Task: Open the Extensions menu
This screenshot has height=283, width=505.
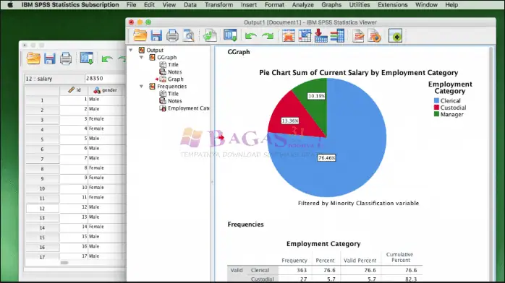Action: click(393, 5)
